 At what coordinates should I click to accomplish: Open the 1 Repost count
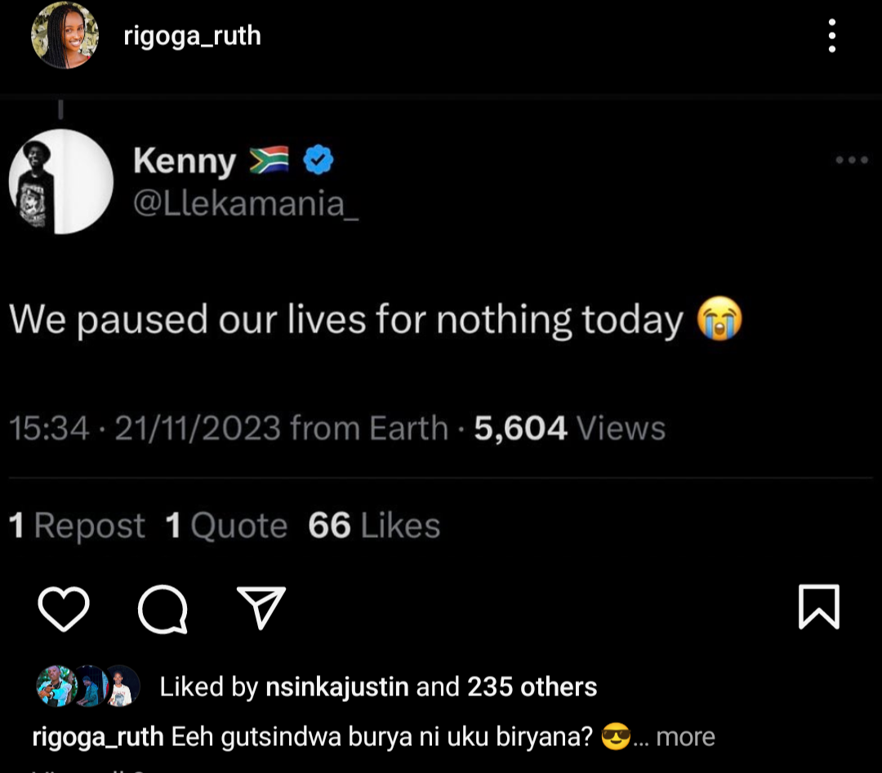tap(77, 526)
